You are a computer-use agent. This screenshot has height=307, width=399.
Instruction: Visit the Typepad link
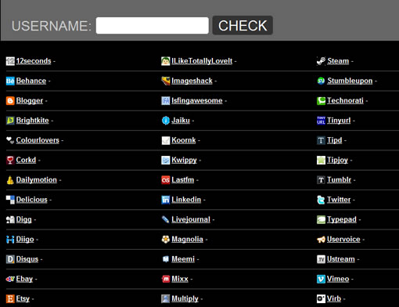click(x=342, y=219)
